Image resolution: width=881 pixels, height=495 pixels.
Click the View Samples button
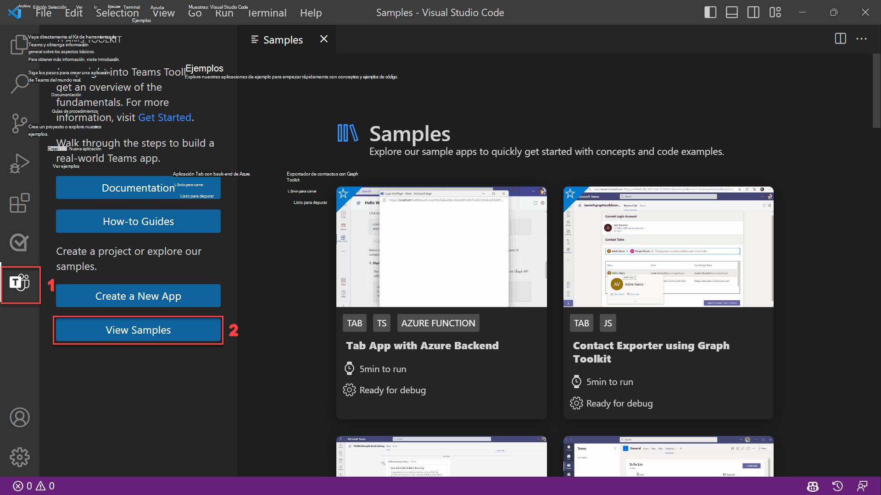139,330
